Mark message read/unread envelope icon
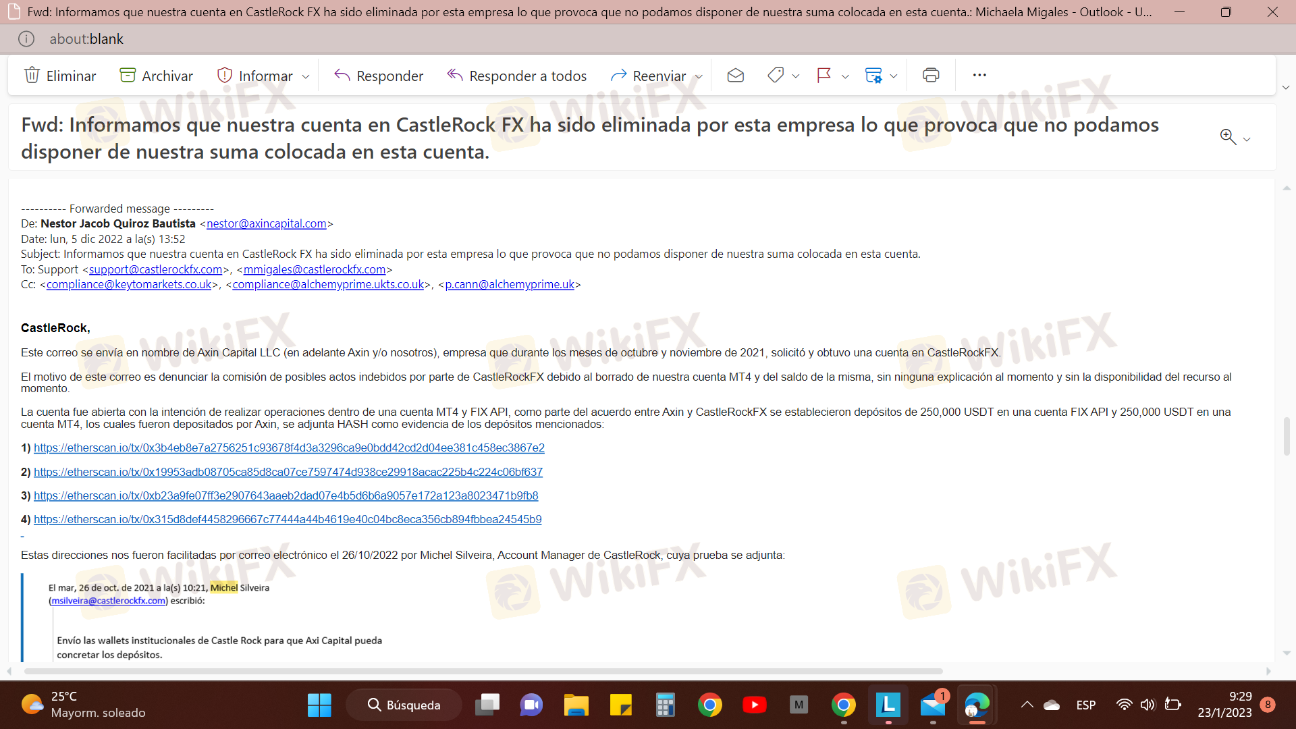 736,76
